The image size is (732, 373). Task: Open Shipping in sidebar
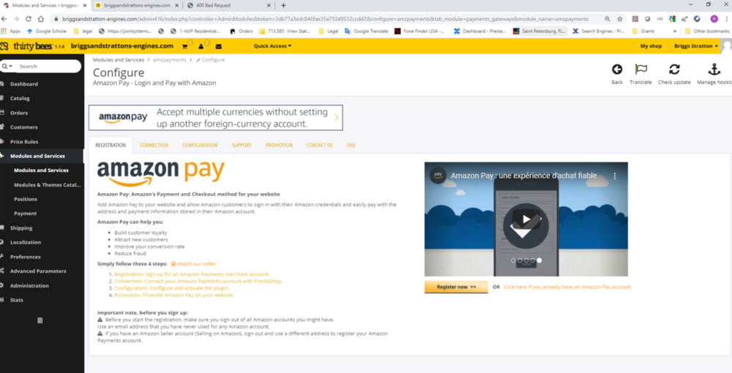(21, 228)
